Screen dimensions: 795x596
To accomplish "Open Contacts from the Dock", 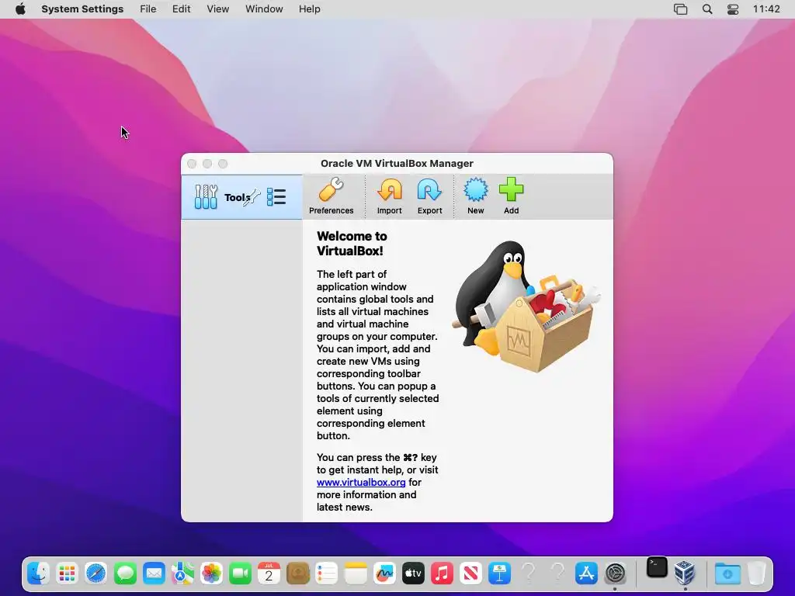I will pos(298,573).
